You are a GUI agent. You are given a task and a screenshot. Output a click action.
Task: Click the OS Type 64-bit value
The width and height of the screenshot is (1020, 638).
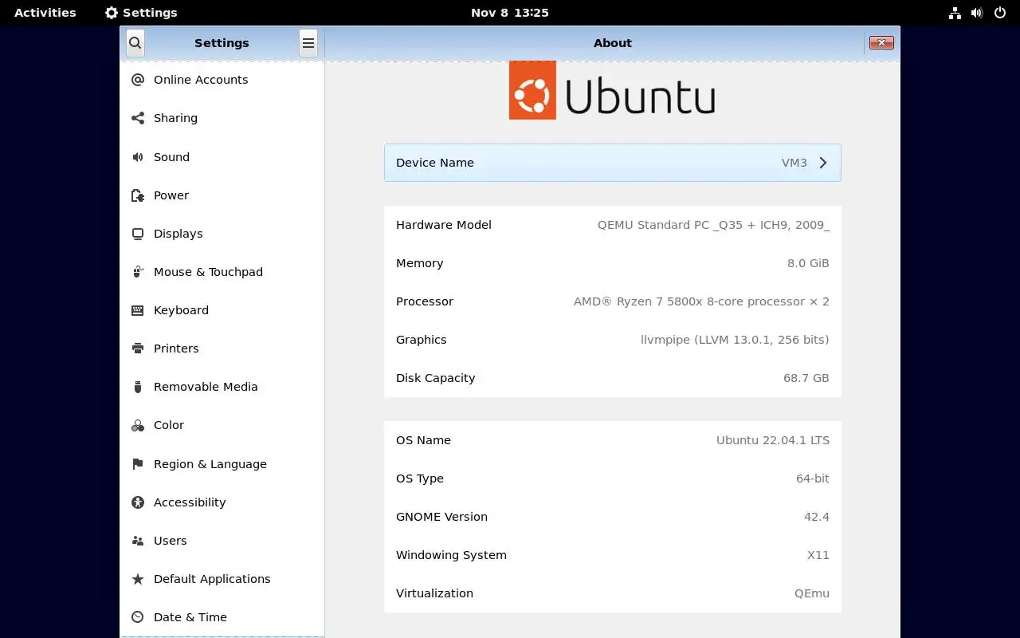tap(812, 478)
